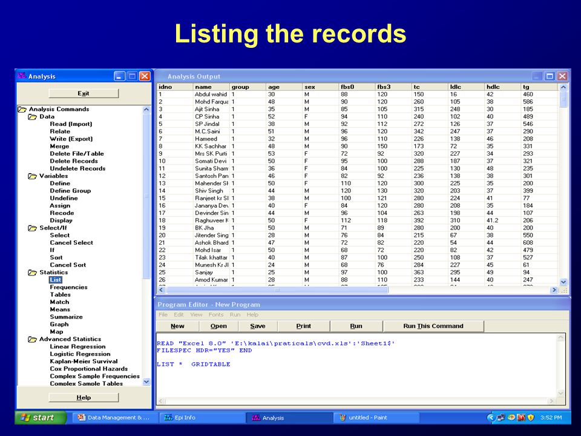Click the Run button in Program Editor
The height and width of the screenshot is (436, 581).
point(356,326)
